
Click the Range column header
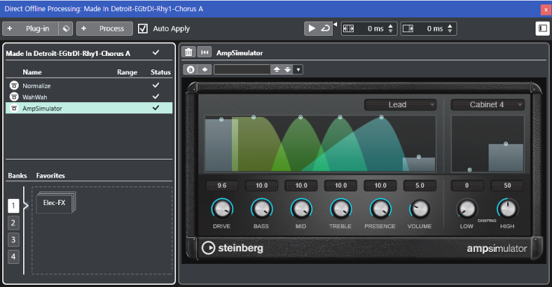[x=127, y=72]
